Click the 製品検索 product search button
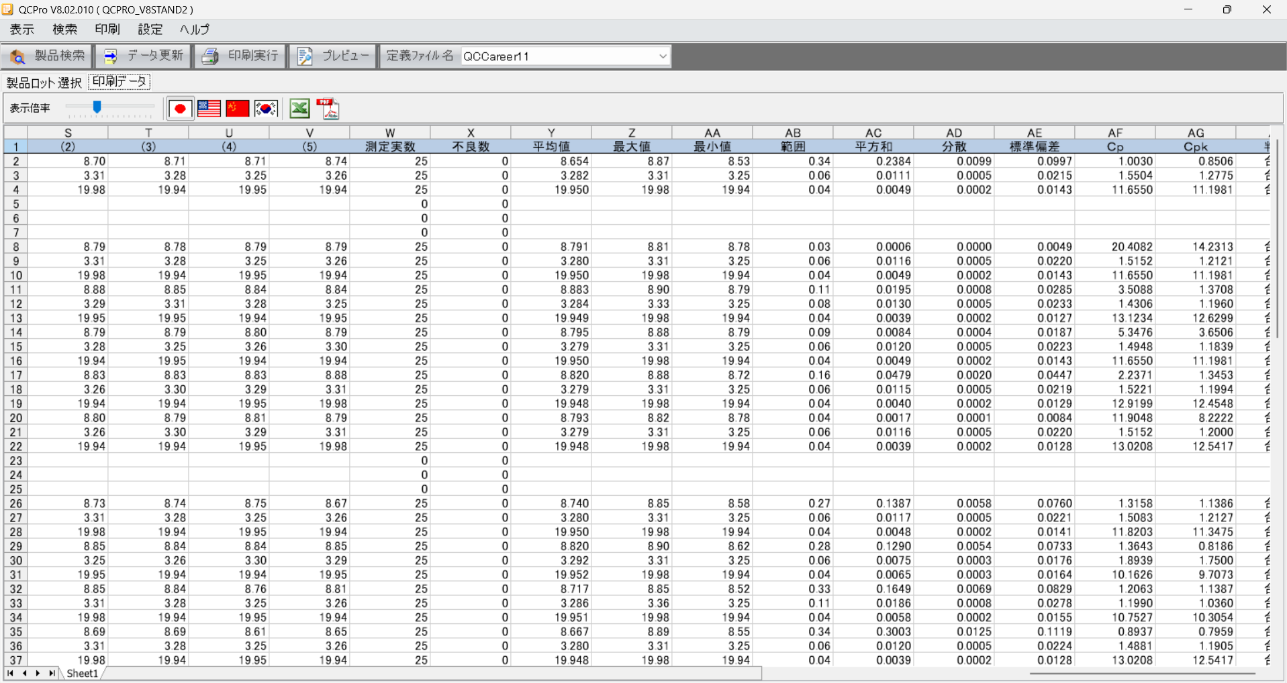Viewport: 1287px width, 683px height. [x=46, y=56]
